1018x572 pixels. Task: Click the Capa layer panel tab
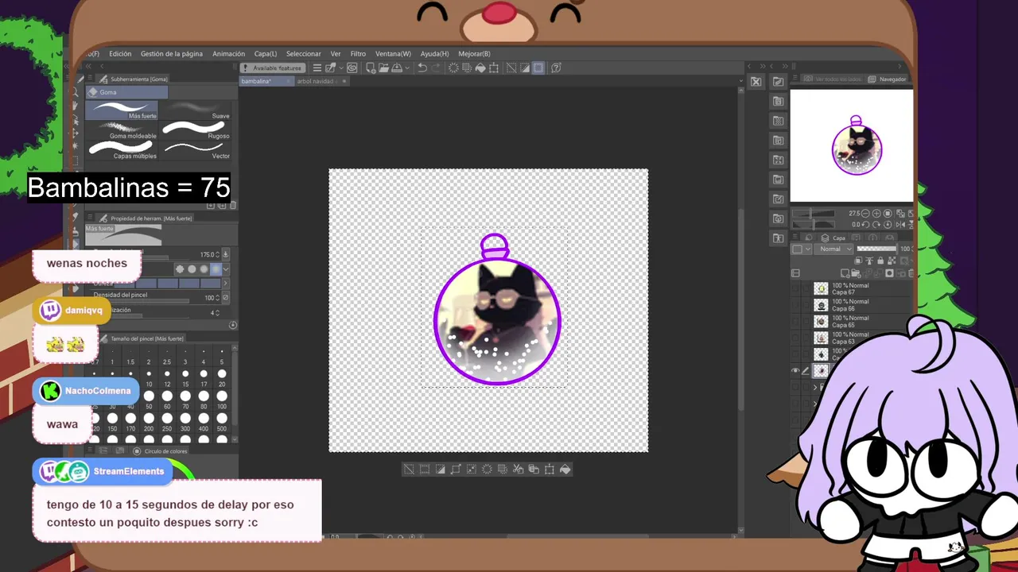click(x=833, y=238)
